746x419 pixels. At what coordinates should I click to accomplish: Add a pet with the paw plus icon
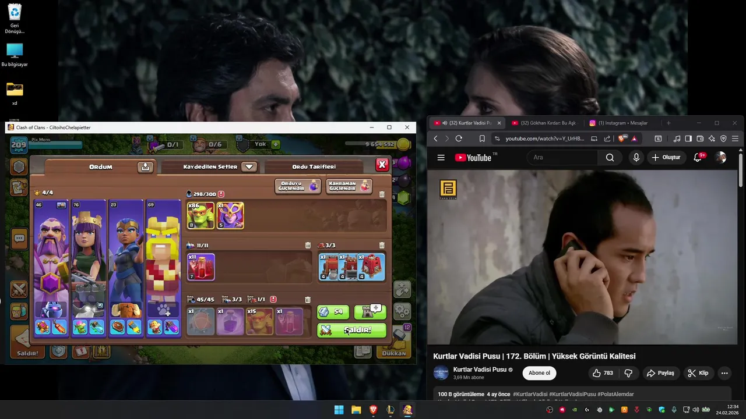163,310
